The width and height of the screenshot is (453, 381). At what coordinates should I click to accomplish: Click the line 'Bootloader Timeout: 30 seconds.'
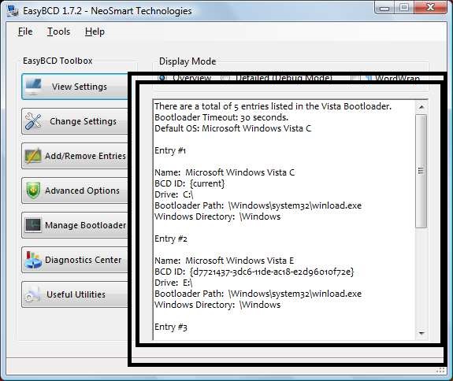(221, 117)
